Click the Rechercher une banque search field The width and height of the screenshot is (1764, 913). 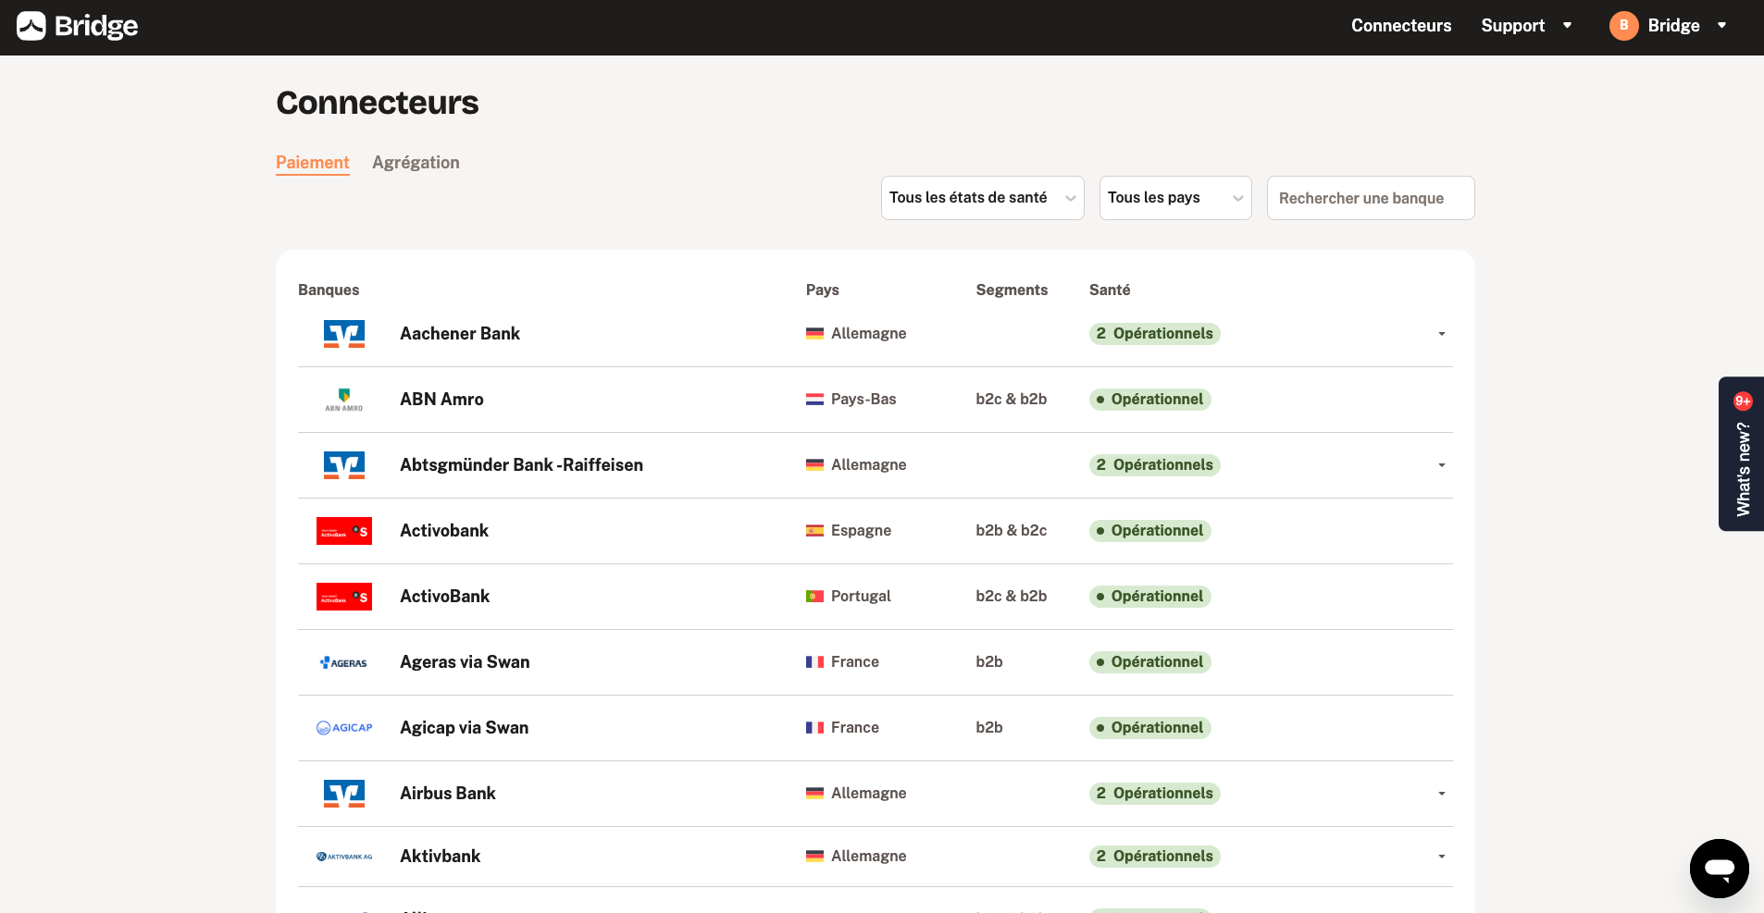click(x=1371, y=198)
